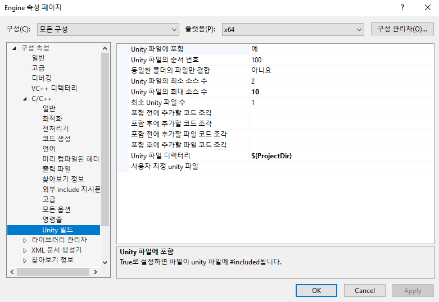Open the 플랫폼 x64 dropdown

click(x=293, y=29)
